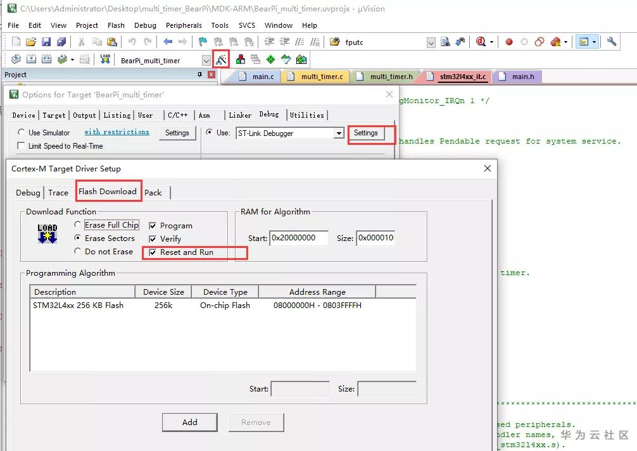Select the Use ST-Link Debugger radio button
The width and height of the screenshot is (637, 451).
point(209,132)
